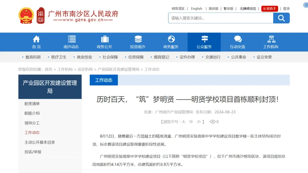The image size is (308, 173).
Task: Click the keyword search input field
Action: [x=220, y=18]
